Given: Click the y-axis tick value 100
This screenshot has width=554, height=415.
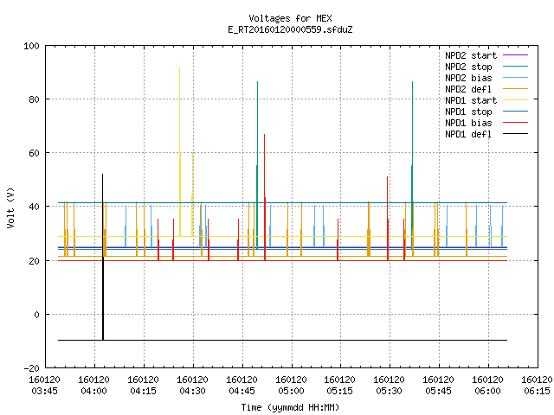Looking at the screenshot, I should tap(31, 46).
